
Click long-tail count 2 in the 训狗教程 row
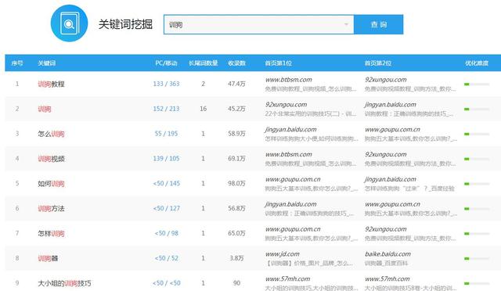[204, 84]
